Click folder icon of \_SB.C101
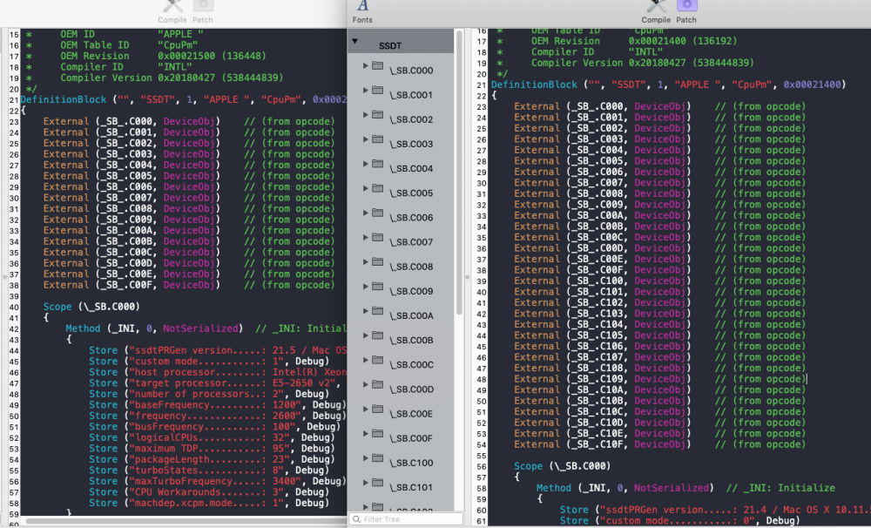 (x=378, y=483)
